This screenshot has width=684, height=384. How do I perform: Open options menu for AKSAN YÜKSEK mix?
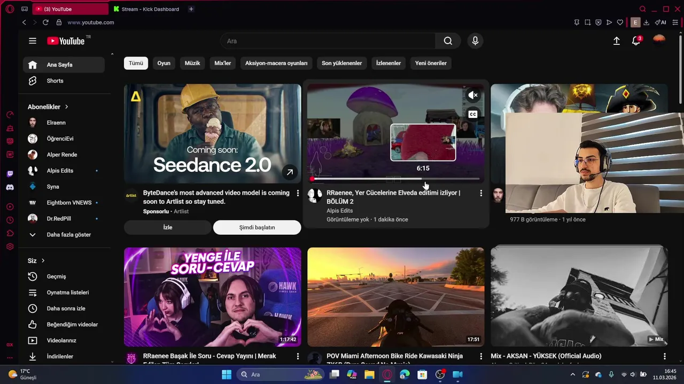coord(665,356)
